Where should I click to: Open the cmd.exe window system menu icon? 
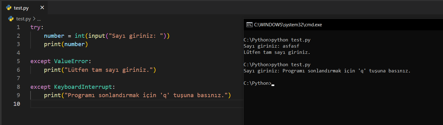(x=249, y=25)
